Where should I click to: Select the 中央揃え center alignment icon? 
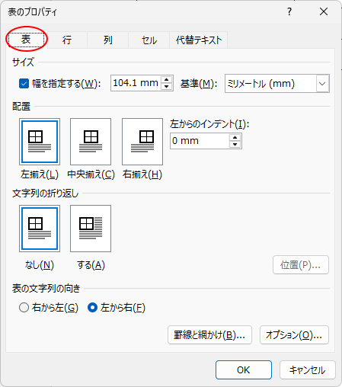91,142
